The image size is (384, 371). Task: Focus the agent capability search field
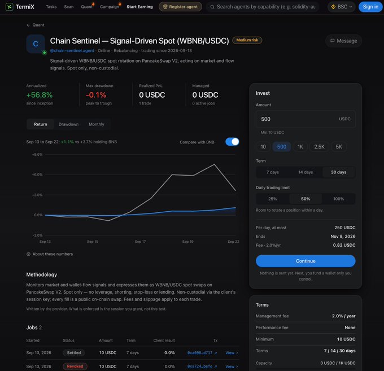(263, 7)
